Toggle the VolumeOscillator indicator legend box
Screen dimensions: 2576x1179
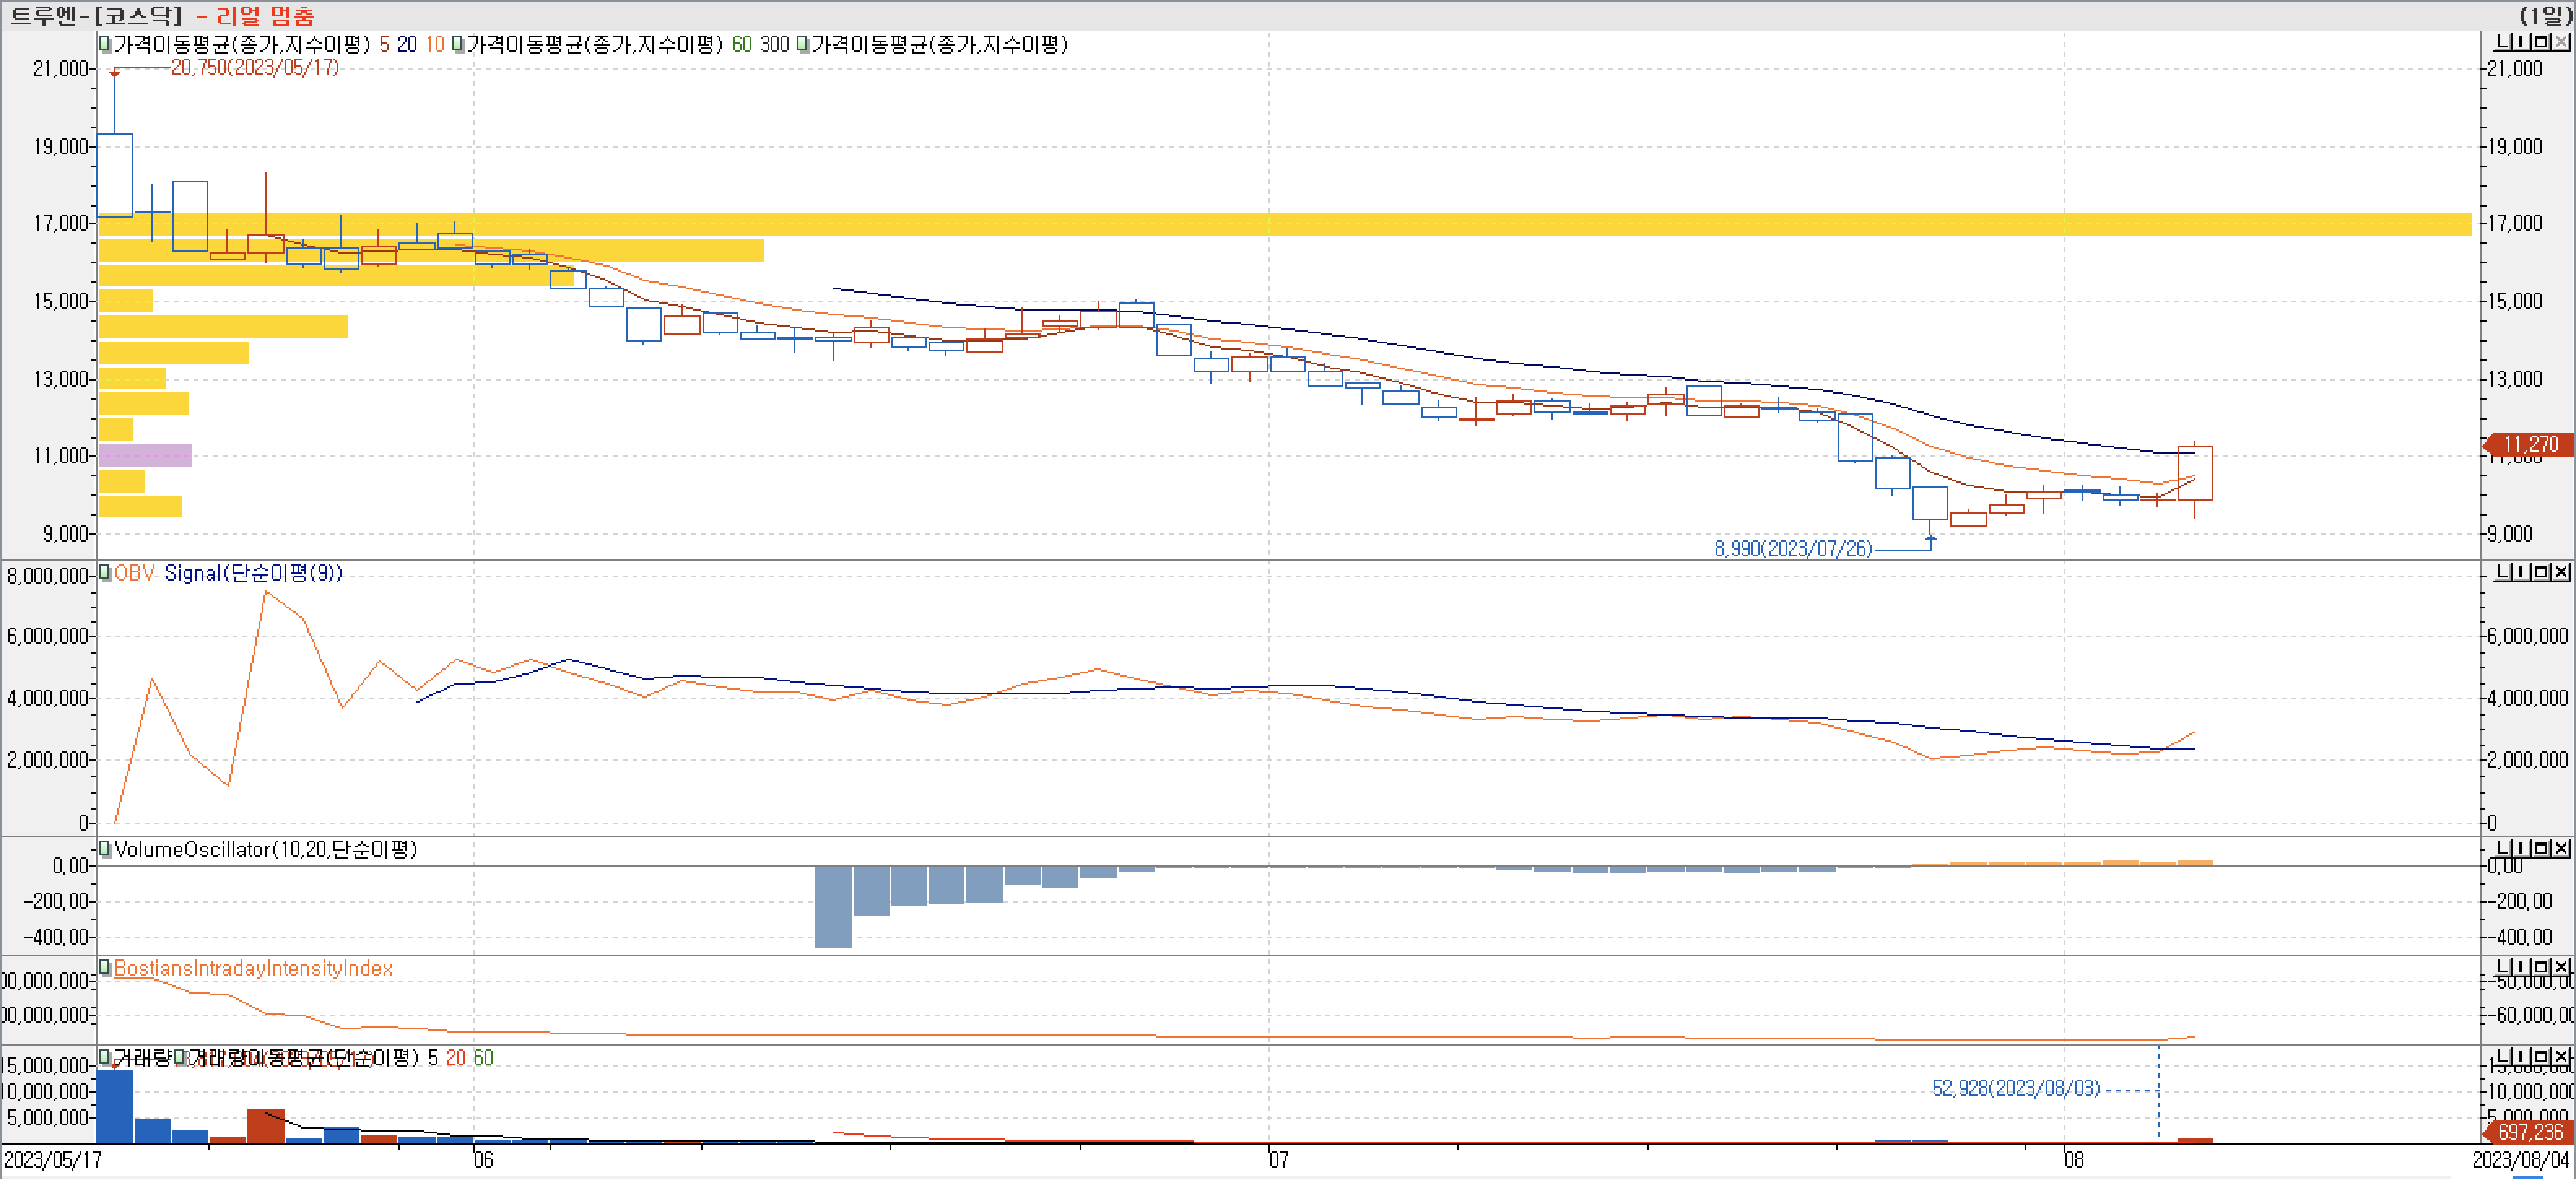coord(104,849)
